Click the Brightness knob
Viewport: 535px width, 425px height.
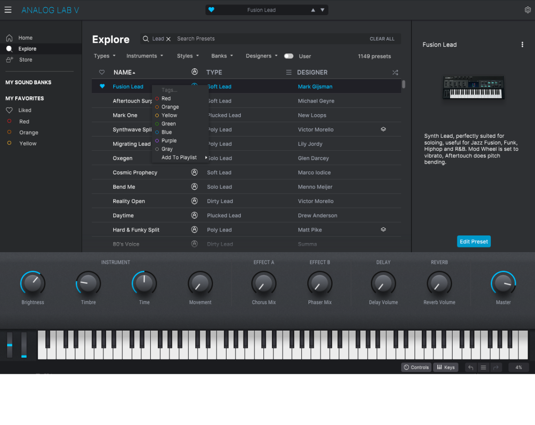coord(33,283)
